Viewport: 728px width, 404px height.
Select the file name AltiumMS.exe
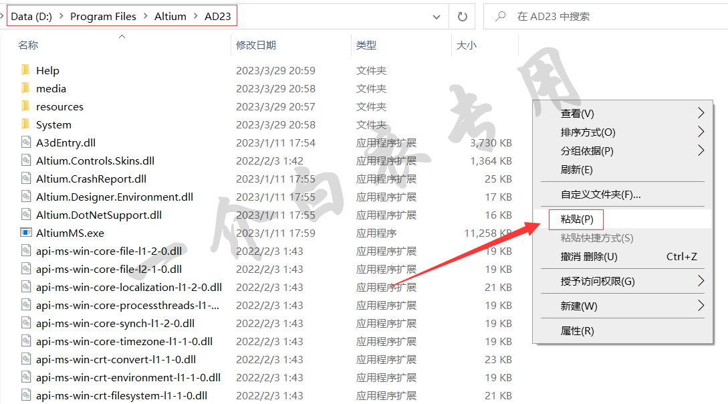pos(70,233)
